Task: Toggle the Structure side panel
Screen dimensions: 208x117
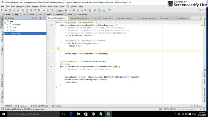Action: pos(2,37)
